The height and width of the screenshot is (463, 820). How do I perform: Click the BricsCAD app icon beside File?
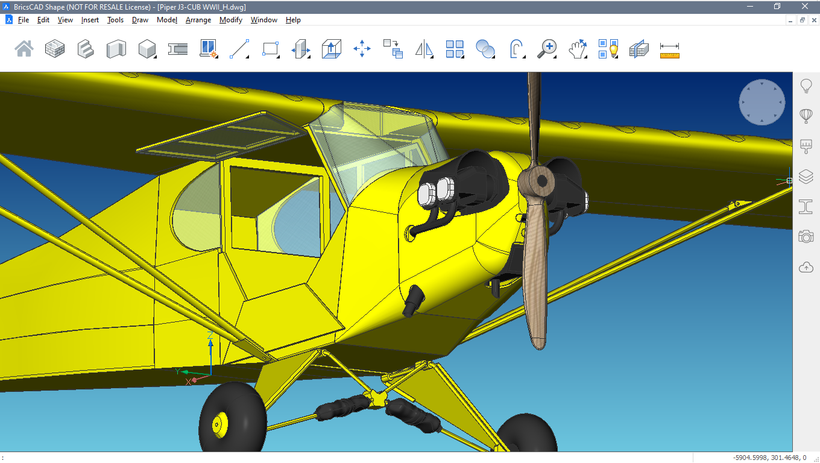(x=9, y=19)
